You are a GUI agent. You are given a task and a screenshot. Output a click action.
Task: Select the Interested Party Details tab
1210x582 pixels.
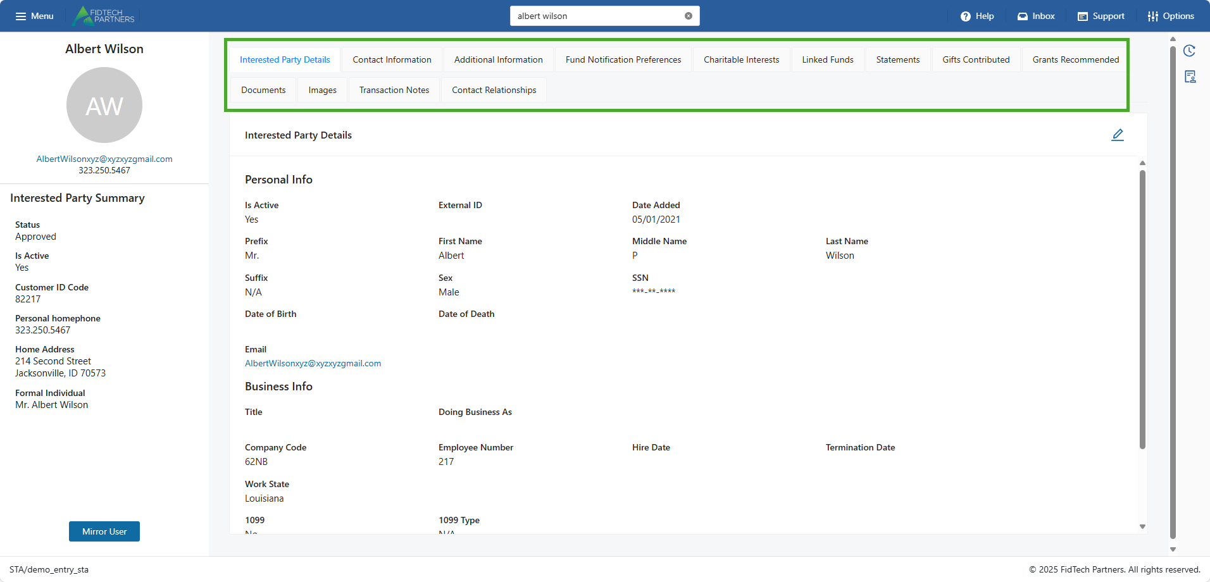point(285,59)
